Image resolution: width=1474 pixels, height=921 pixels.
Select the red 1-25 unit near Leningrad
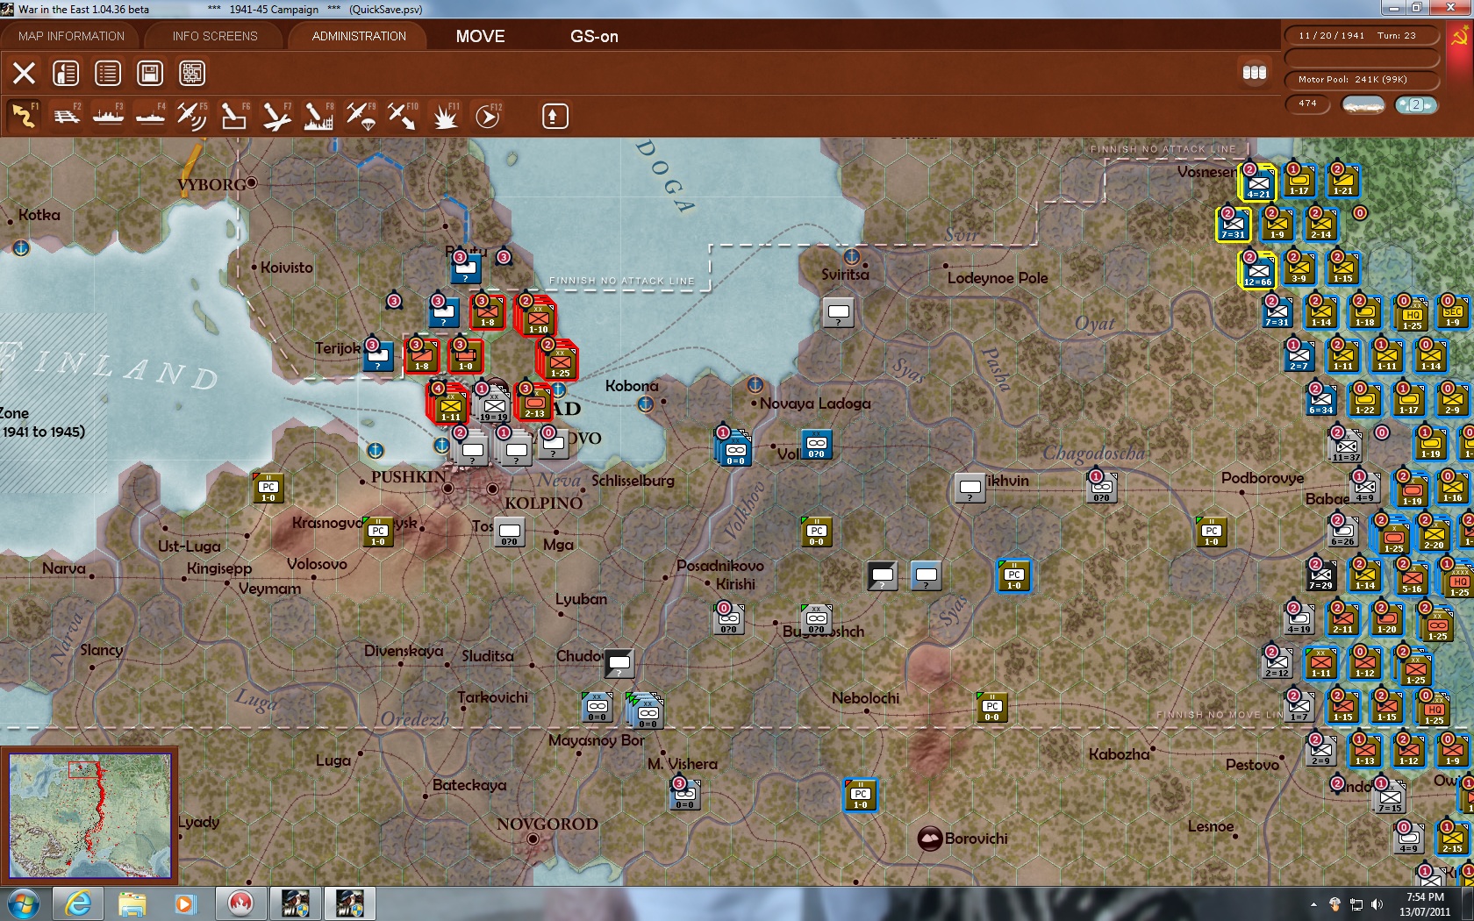click(x=560, y=362)
